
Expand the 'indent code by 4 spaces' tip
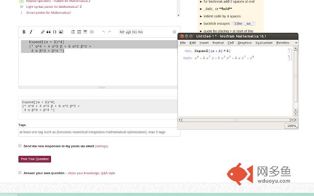pos(201,16)
